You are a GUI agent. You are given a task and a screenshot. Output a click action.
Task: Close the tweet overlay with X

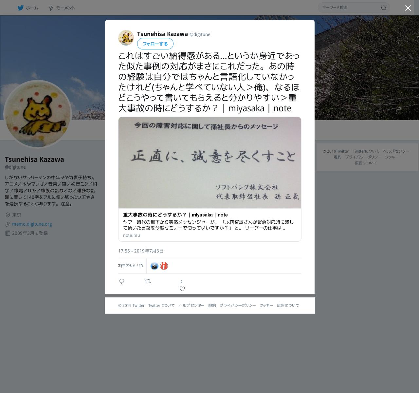point(408,8)
